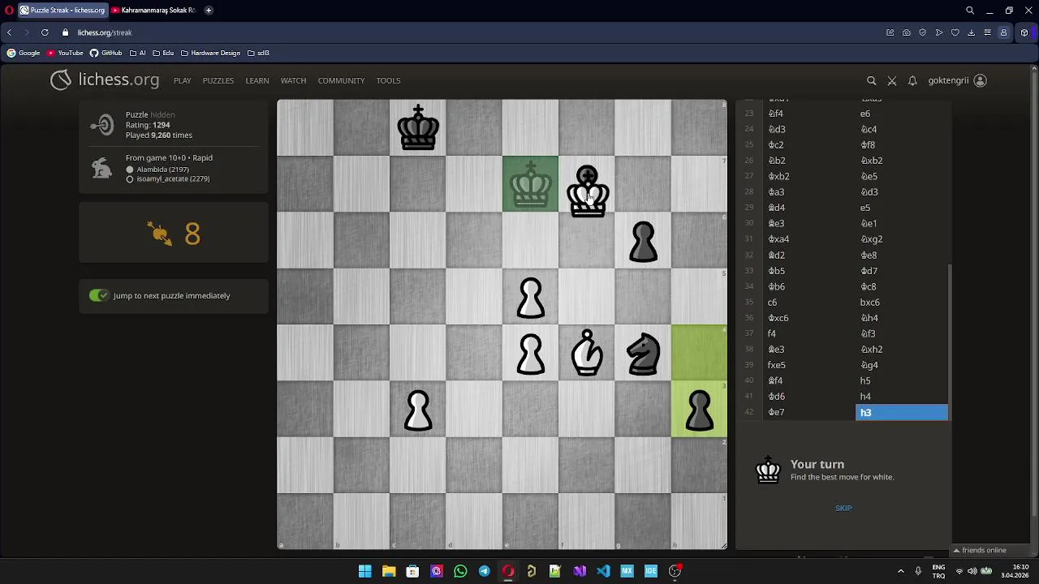
Task: Open the YouTube bookmark
Action: tap(65, 53)
